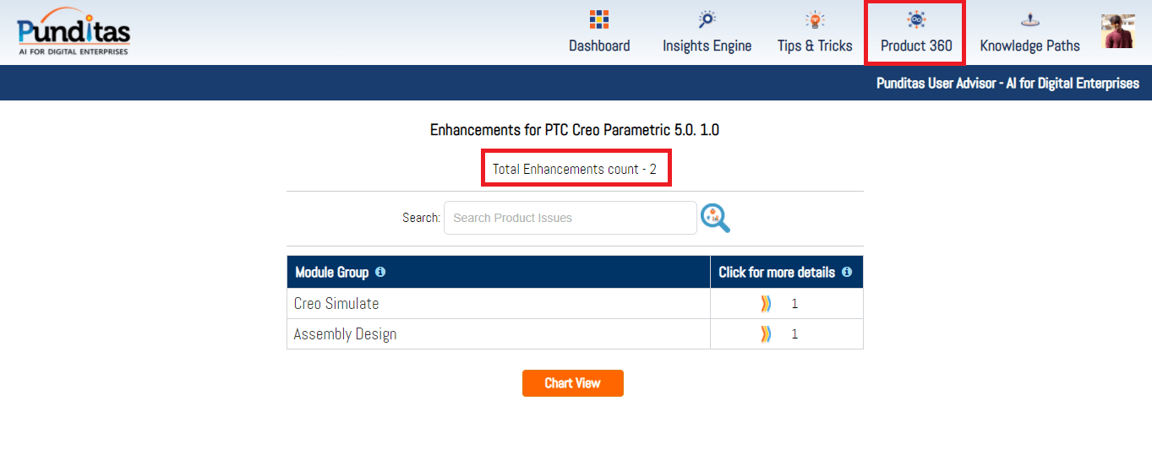Expand details arrow for Assembly Design
The image size is (1152, 455).
pyautogui.click(x=766, y=334)
